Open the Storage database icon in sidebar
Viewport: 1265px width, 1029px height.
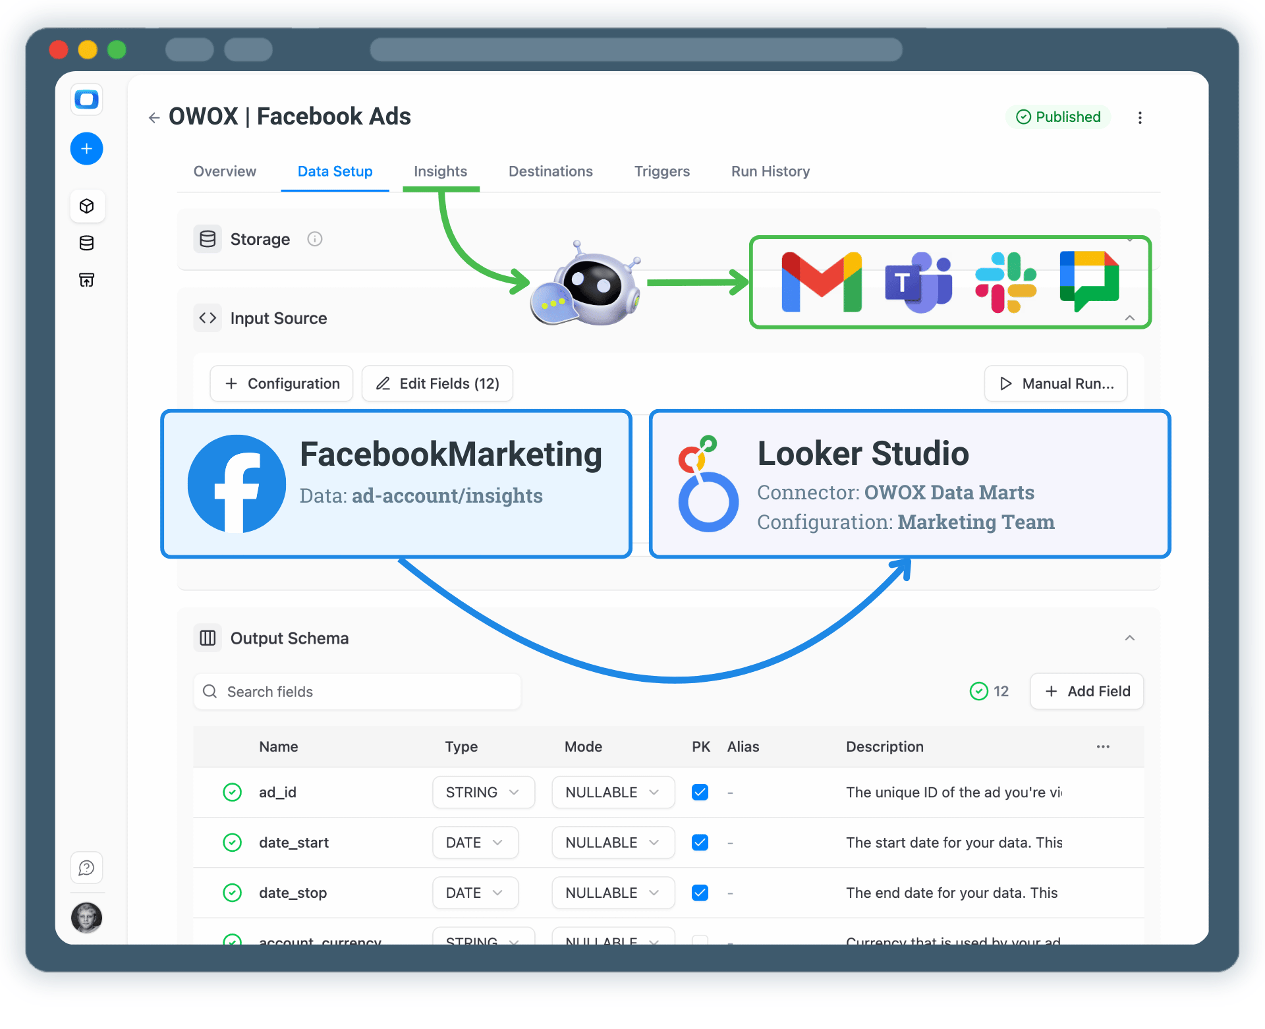[86, 242]
